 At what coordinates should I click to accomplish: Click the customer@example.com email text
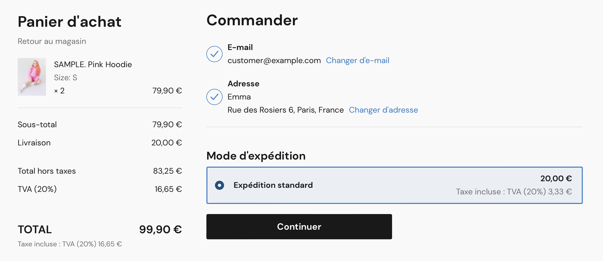pyautogui.click(x=274, y=60)
